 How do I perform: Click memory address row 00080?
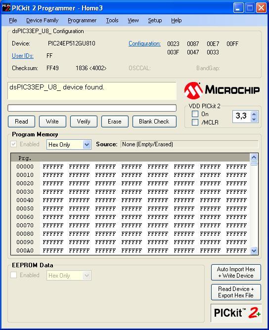click(x=25, y=234)
